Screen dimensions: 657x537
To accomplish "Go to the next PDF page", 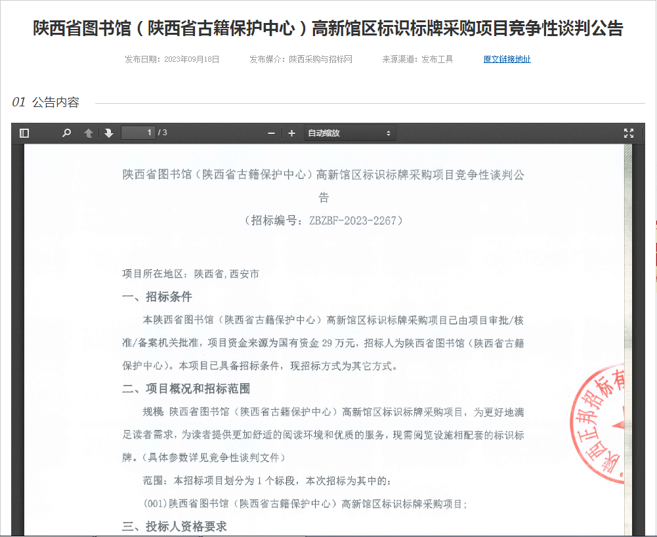I will coord(108,133).
